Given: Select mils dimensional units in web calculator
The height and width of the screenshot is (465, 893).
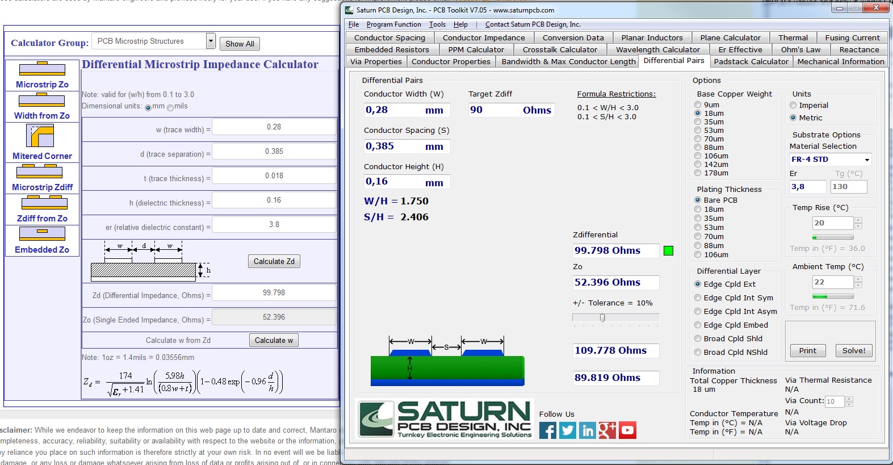Looking at the screenshot, I should click(170, 107).
